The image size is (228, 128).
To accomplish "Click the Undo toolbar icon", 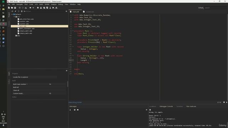I will [20, 8].
